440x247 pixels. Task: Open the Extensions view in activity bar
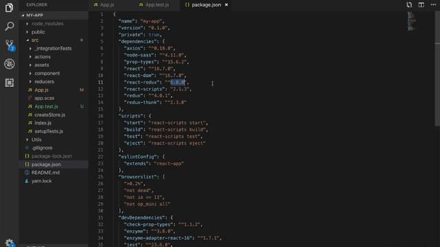[x=9, y=82]
